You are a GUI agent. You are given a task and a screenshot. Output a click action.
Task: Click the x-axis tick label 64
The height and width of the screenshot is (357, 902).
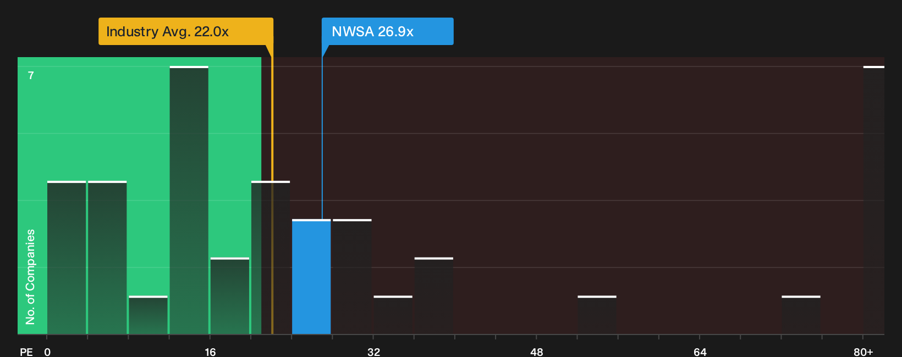tap(700, 352)
